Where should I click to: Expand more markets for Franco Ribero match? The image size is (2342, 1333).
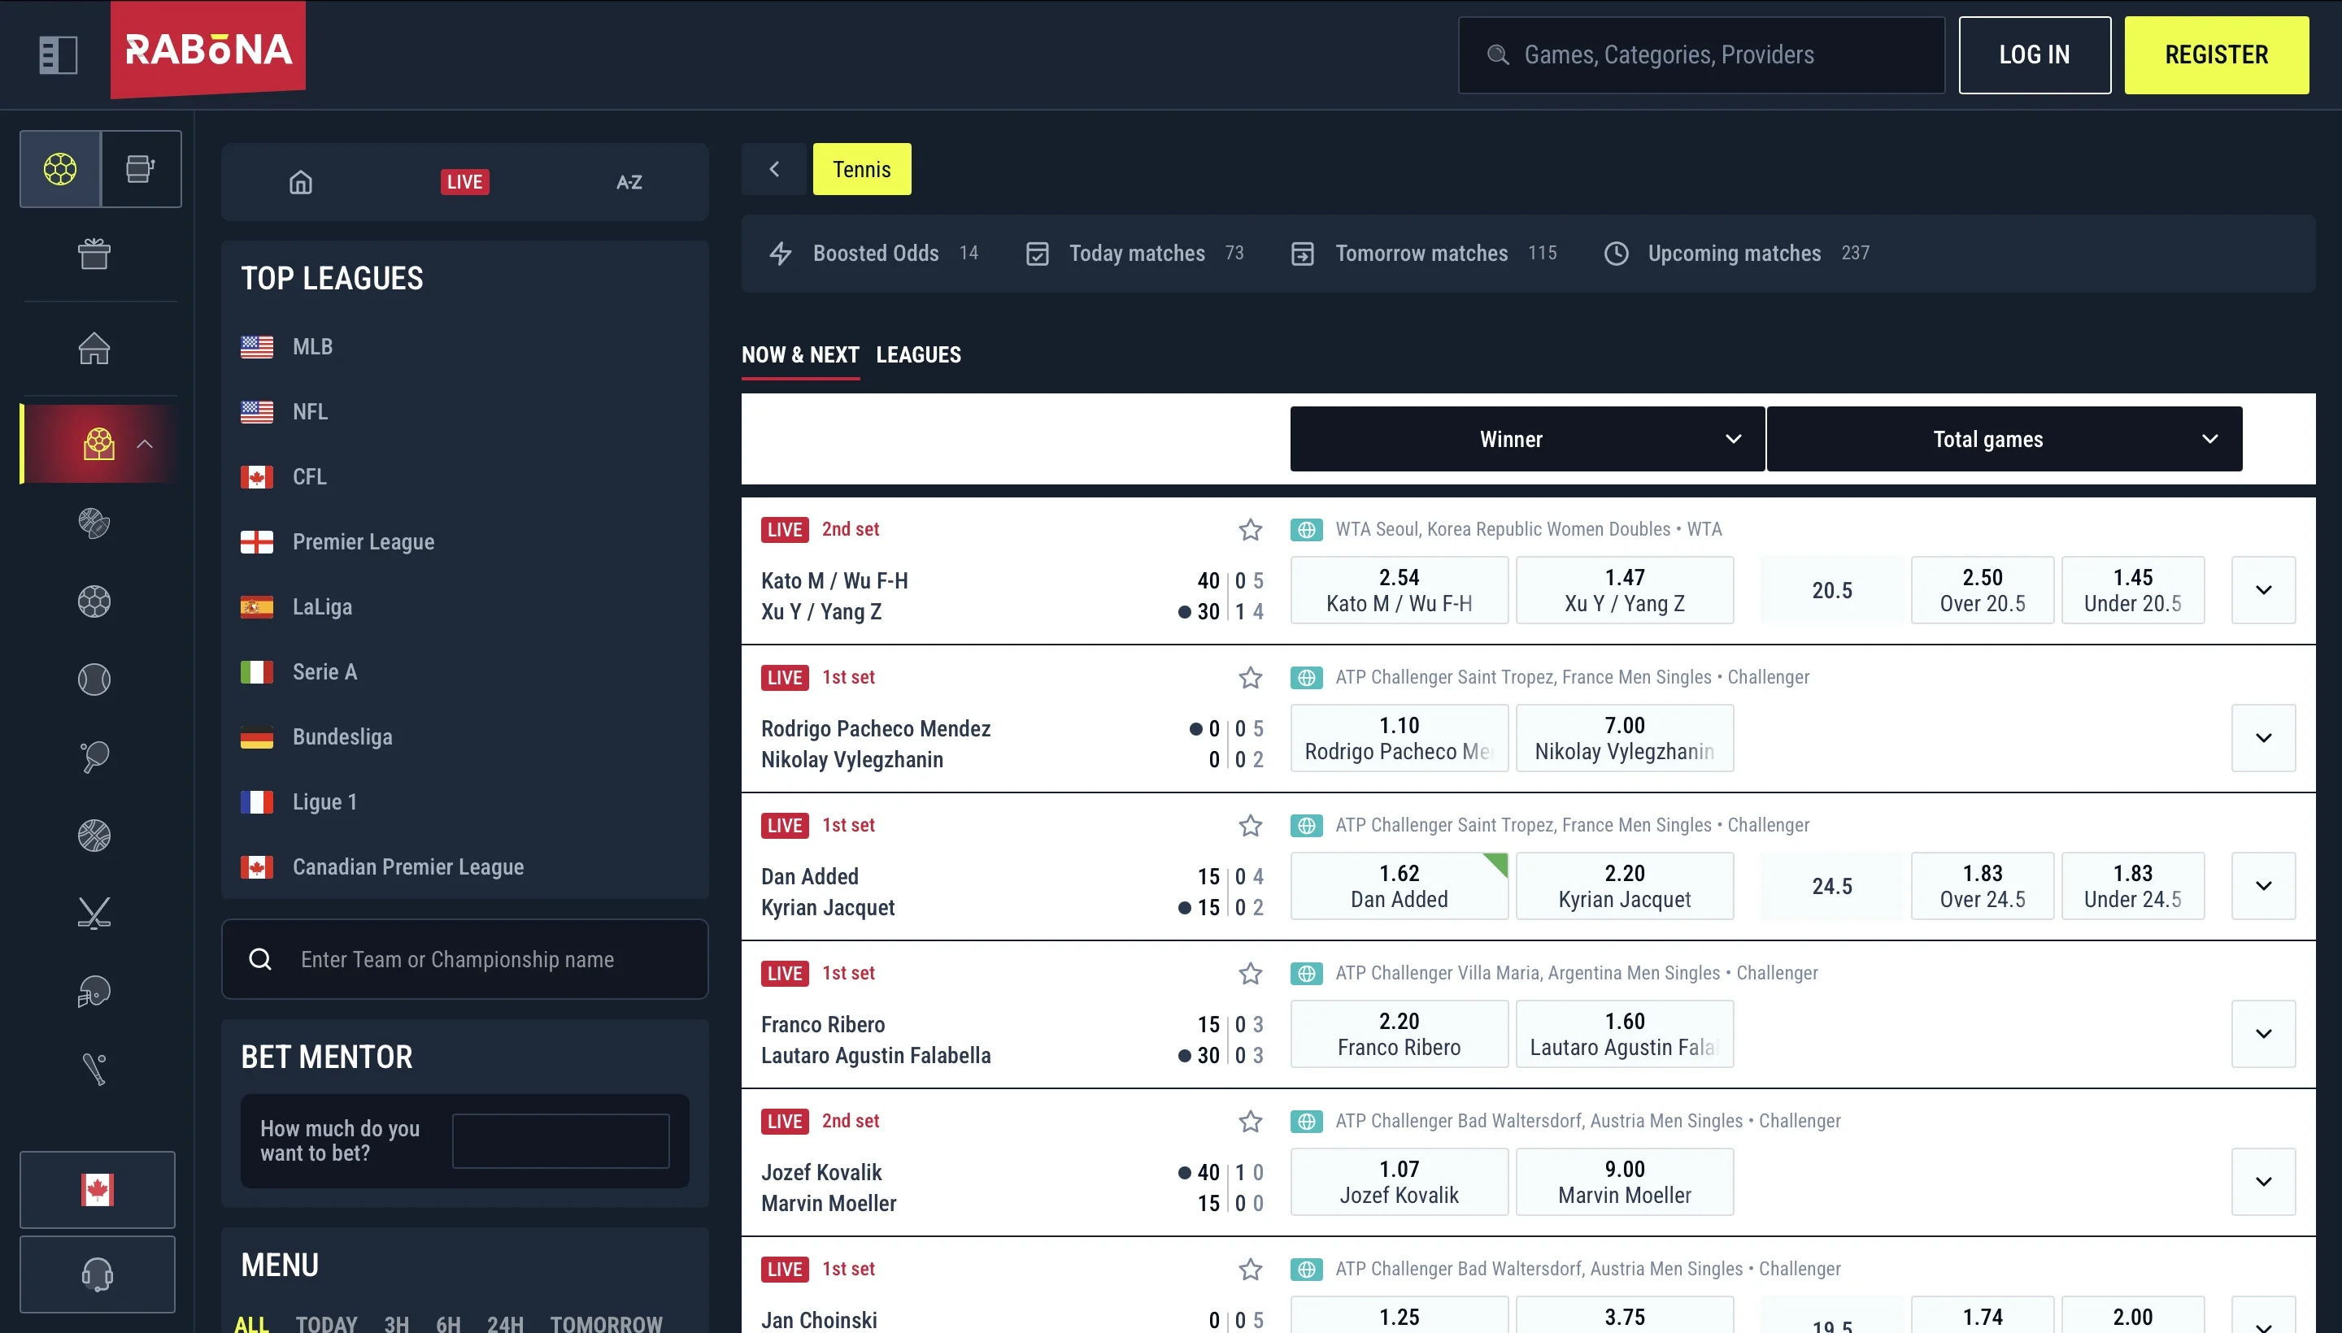(2263, 1035)
